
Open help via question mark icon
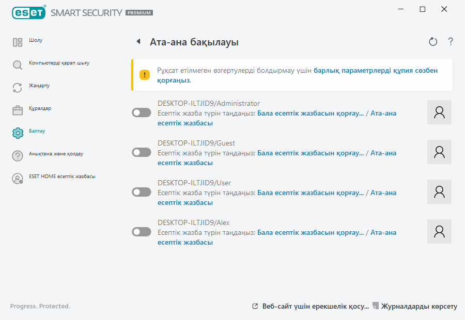[x=451, y=42]
